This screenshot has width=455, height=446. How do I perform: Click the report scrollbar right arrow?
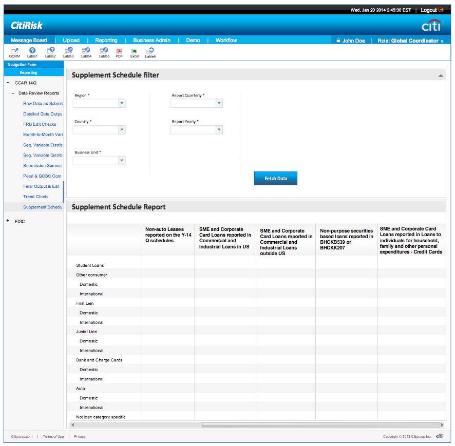[442, 425]
